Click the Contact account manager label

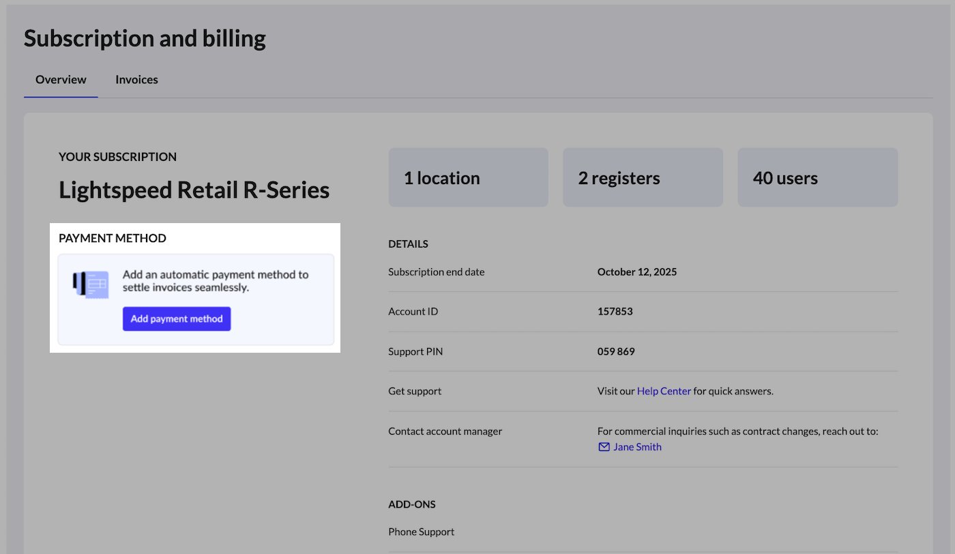(x=445, y=431)
